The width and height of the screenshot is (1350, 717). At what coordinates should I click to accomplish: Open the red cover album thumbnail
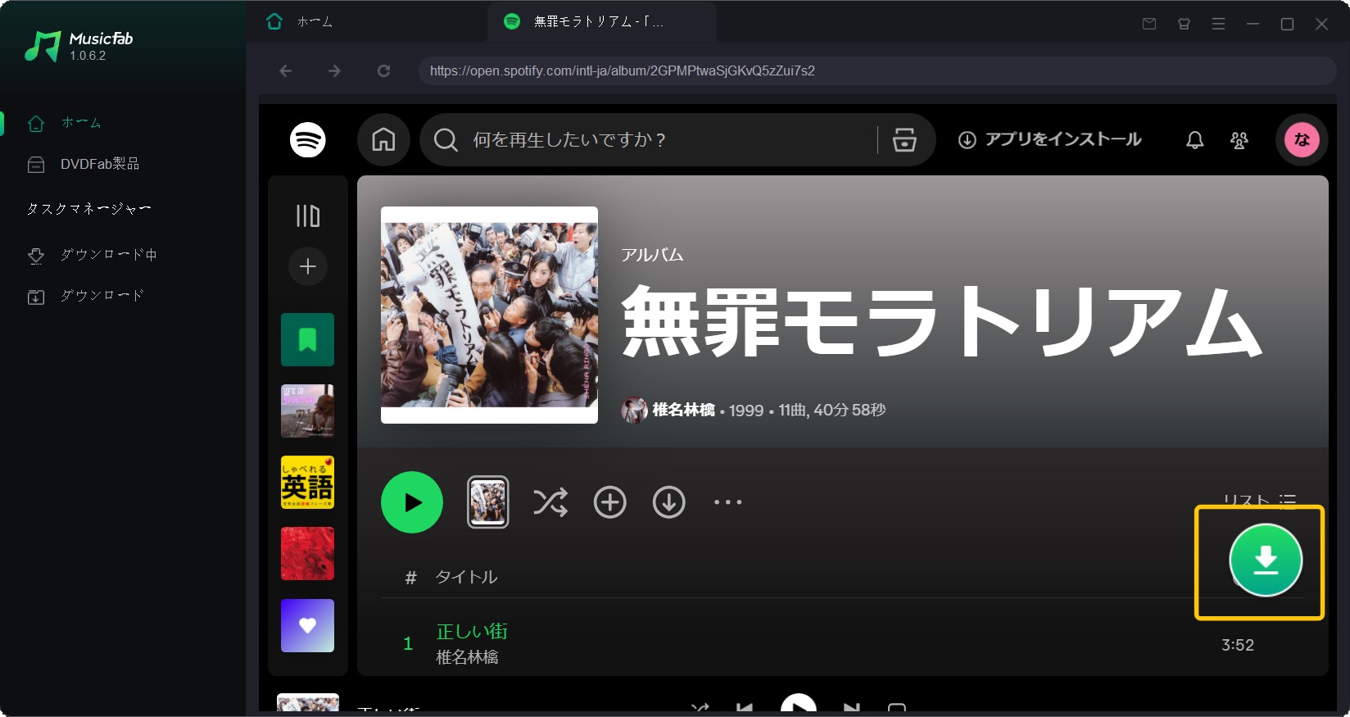308,554
